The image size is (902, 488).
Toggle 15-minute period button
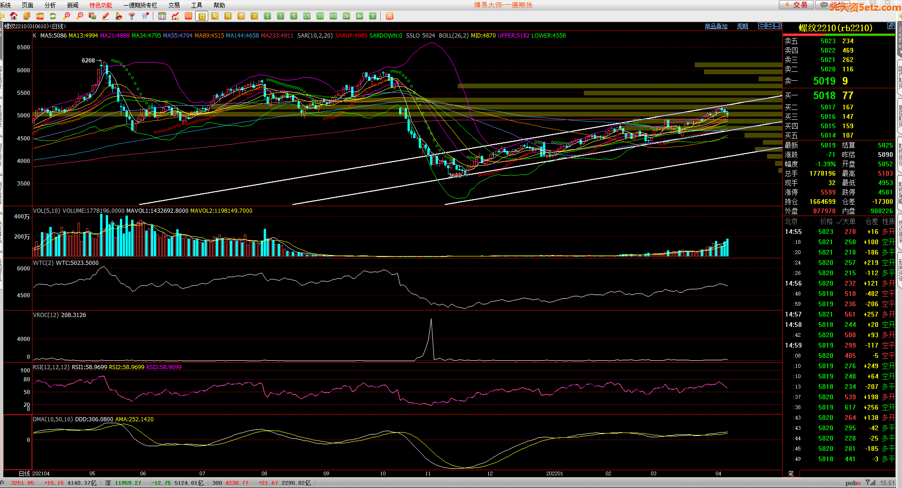coord(307,16)
